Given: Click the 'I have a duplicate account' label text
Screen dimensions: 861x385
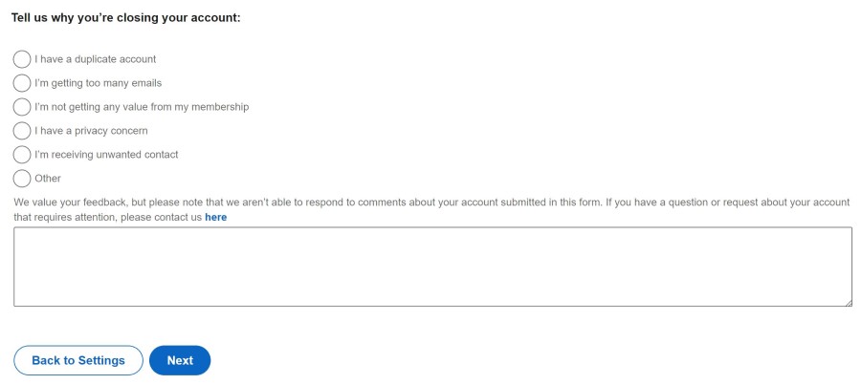Looking at the screenshot, I should [x=95, y=59].
